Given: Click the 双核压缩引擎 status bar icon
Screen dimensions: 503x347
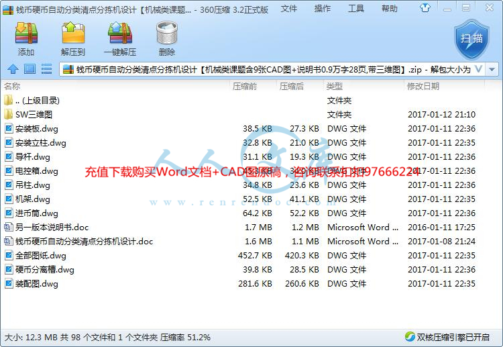Looking at the screenshot, I should pyautogui.click(x=410, y=337).
